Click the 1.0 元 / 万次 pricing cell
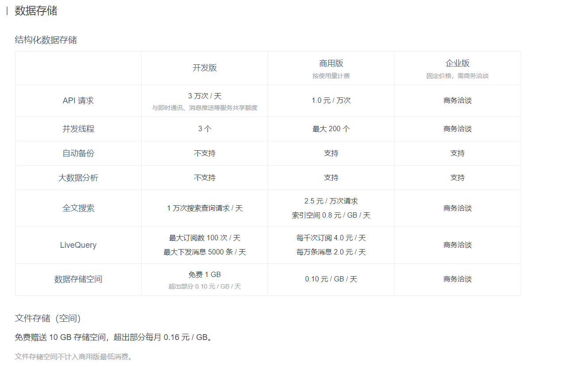Screen dimensions: 565x367 coord(331,101)
